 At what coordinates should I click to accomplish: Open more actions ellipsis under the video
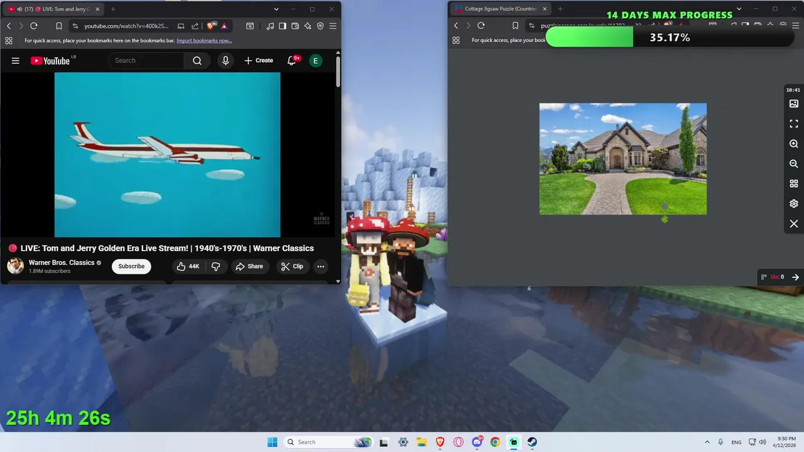tap(320, 266)
